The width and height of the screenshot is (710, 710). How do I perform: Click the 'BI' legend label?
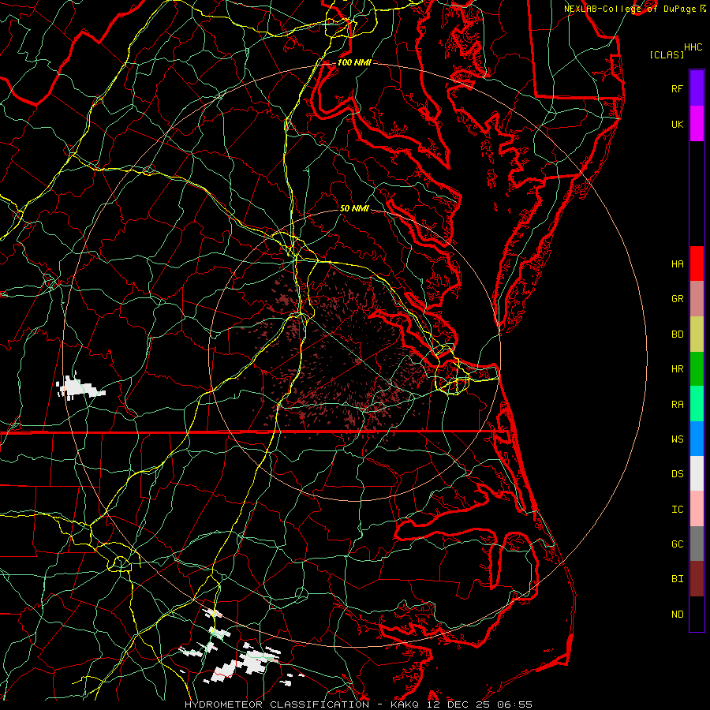tap(677, 579)
